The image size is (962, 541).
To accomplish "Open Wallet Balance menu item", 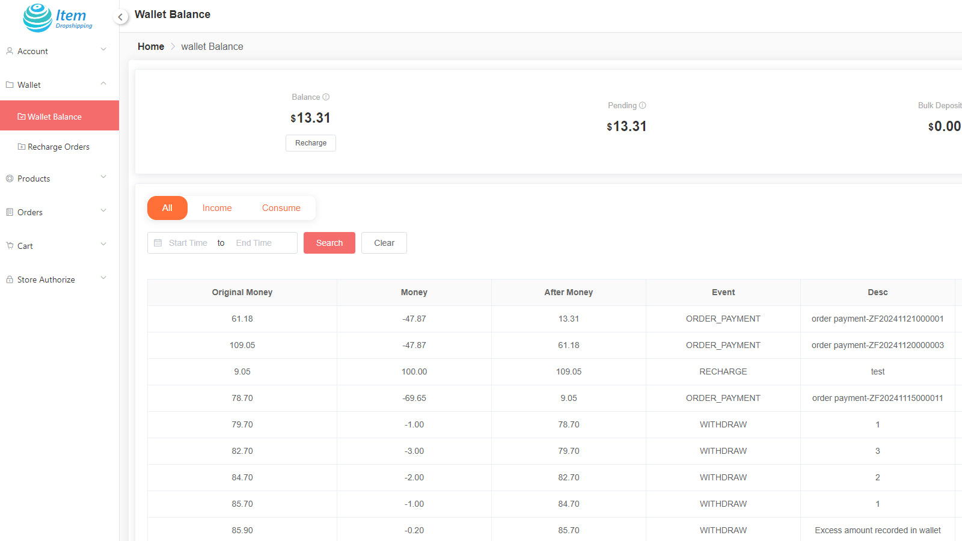I will tap(60, 115).
